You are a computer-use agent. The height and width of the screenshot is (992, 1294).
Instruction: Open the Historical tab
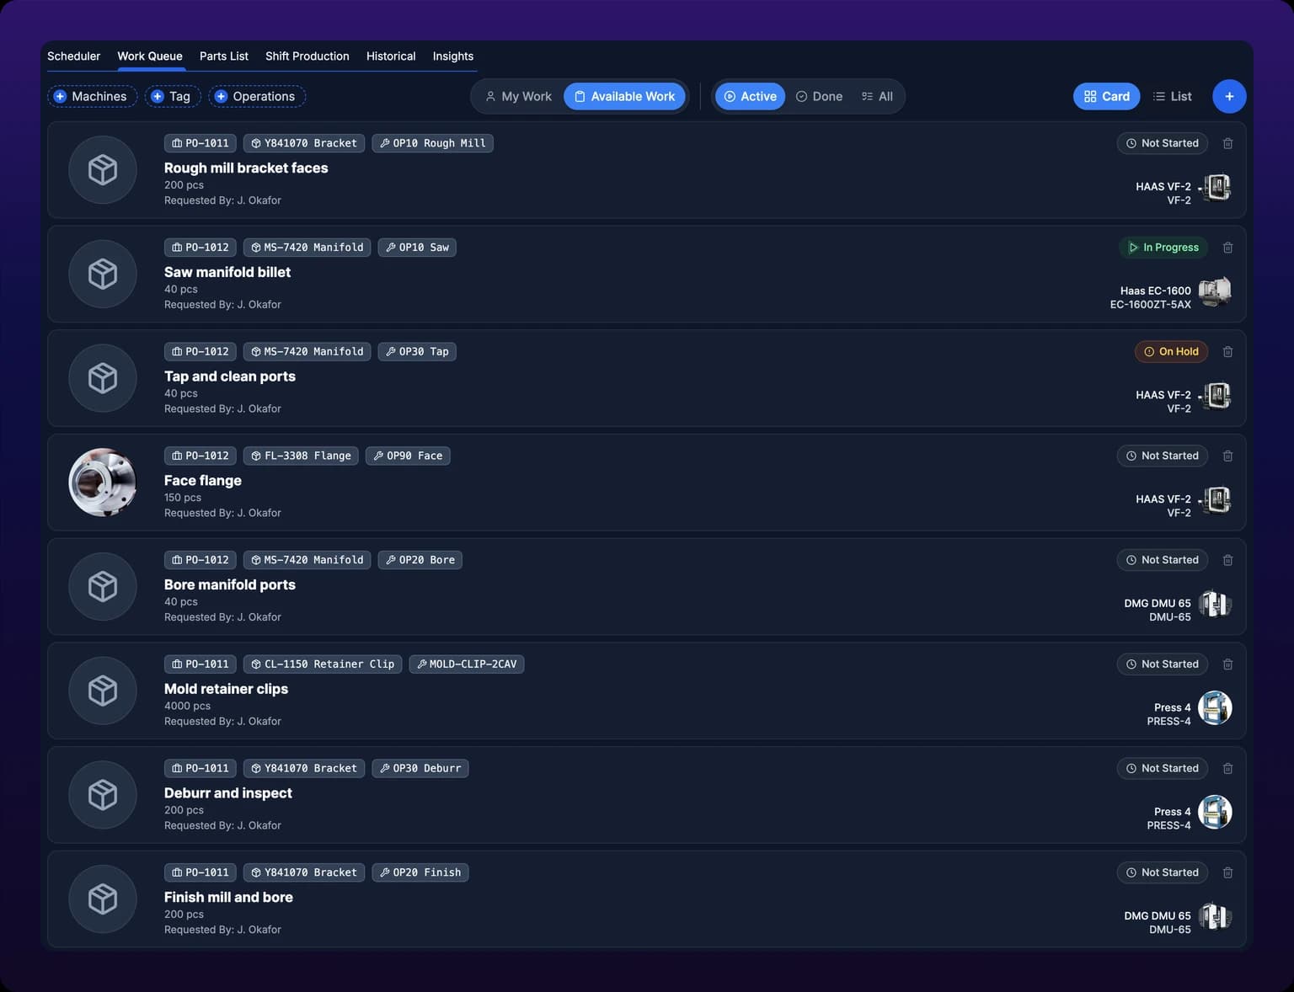[x=391, y=56]
